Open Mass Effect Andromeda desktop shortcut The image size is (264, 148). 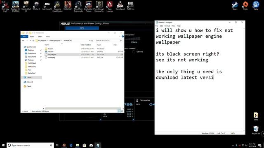[78, 7]
